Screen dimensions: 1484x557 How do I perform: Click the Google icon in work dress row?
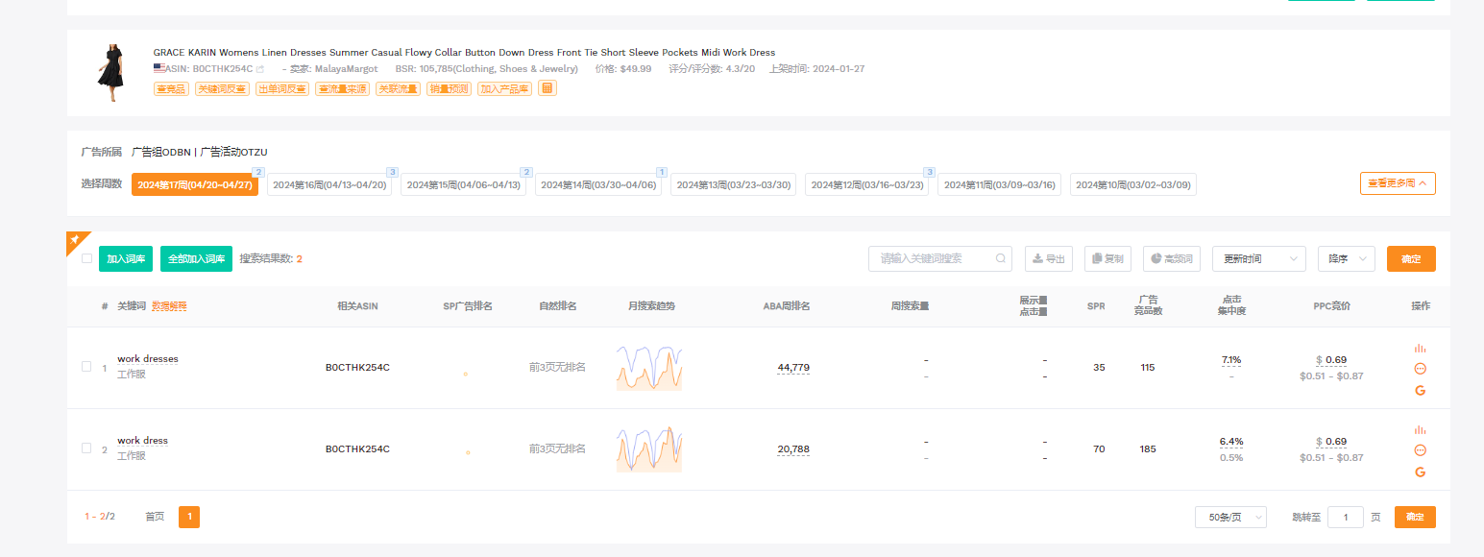pos(1420,472)
